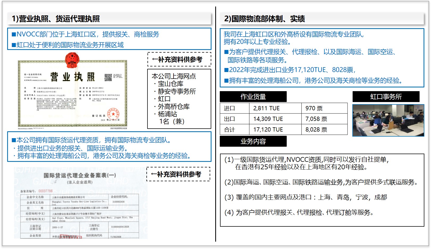Select the 本公司上海网点 locations text box
431x249 pixels.
pyautogui.click(x=179, y=99)
